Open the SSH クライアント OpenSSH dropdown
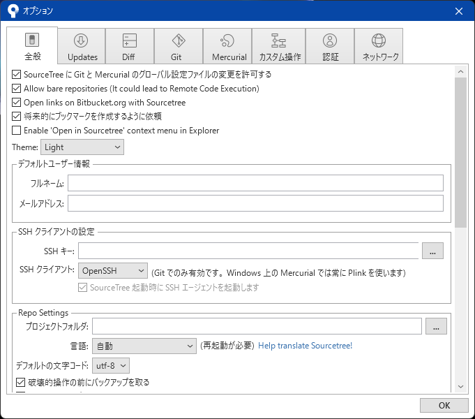Viewport: 475px width, 419px height. click(113, 271)
